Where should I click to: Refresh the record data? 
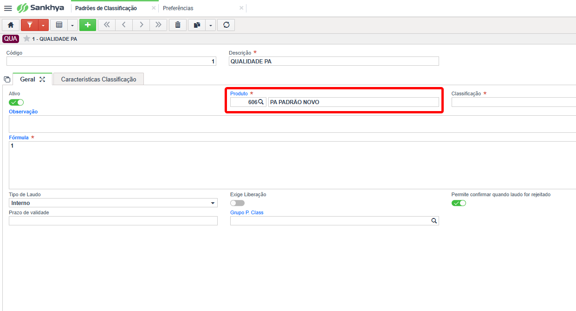pyautogui.click(x=226, y=25)
